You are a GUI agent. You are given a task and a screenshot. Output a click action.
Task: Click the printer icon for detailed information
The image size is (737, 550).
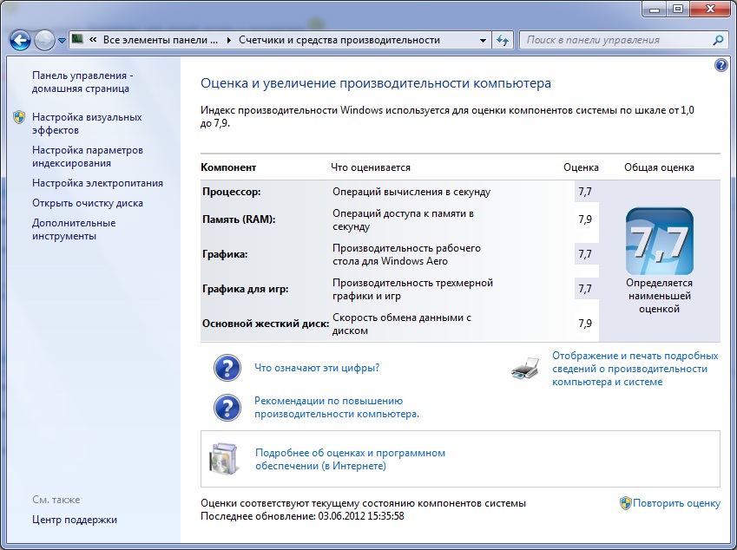[525, 369]
